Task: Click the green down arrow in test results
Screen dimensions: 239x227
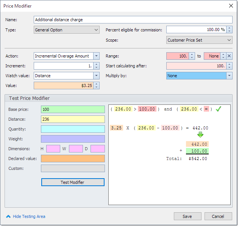Action: pyautogui.click(x=200, y=135)
